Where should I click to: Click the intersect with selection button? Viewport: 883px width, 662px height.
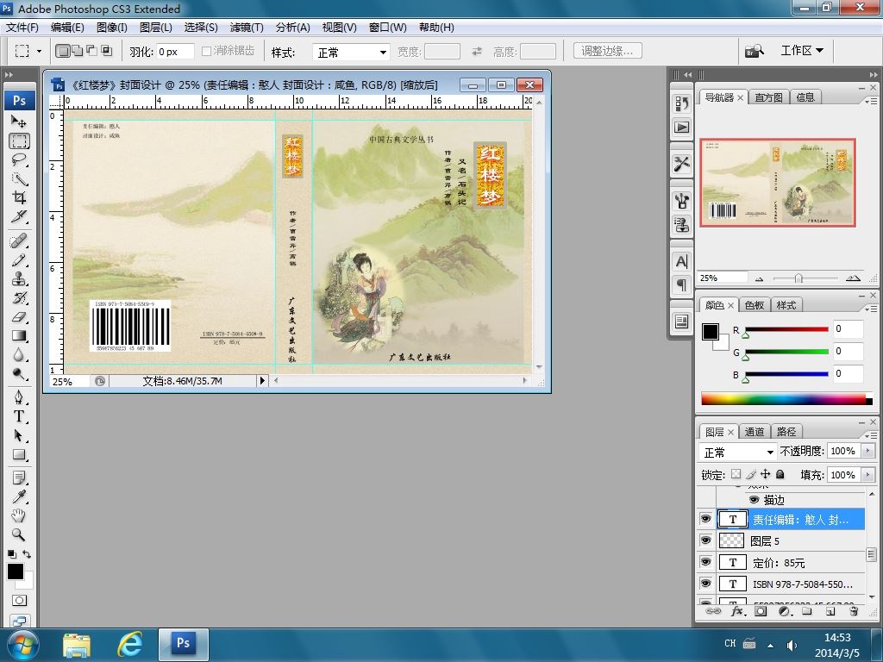click(106, 51)
